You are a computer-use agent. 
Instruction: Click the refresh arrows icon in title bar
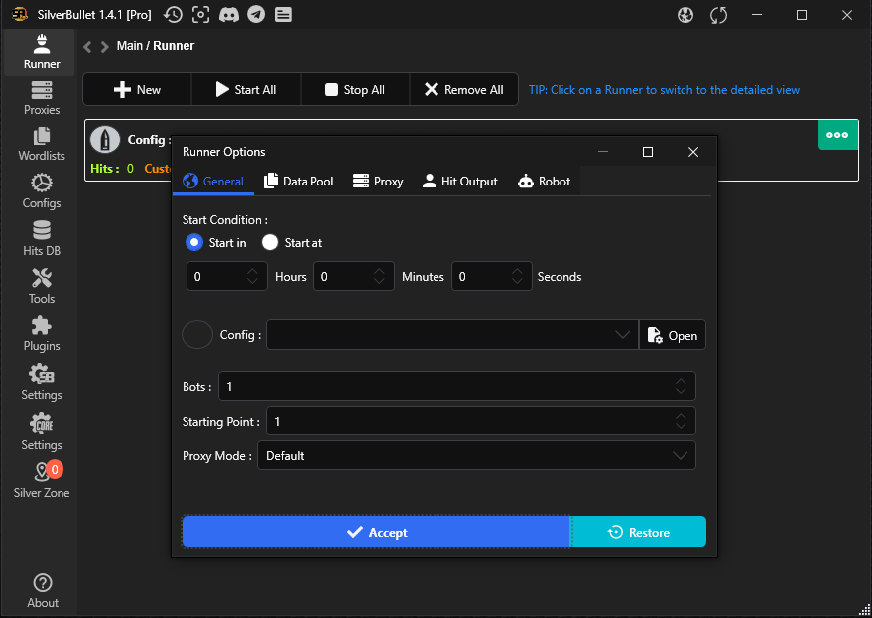coord(718,15)
